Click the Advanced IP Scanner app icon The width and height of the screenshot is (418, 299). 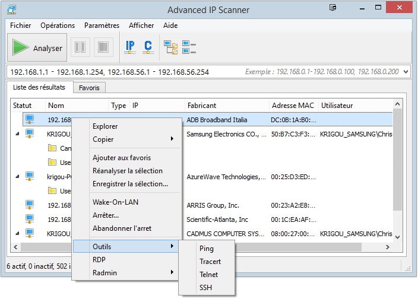pos(11,9)
